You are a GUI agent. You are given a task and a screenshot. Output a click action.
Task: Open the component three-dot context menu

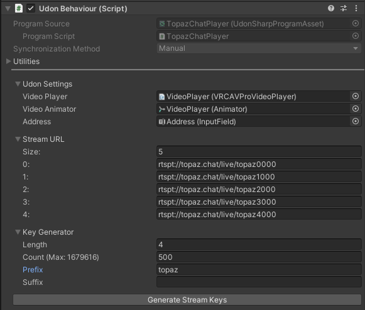[356, 8]
